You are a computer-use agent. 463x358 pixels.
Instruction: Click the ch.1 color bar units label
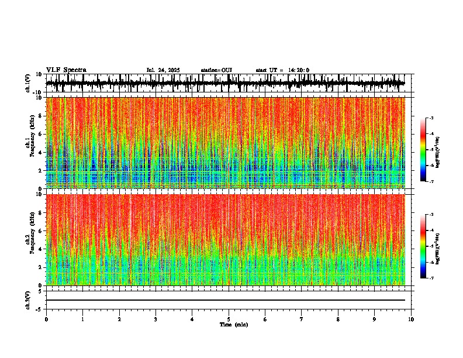[438, 153]
